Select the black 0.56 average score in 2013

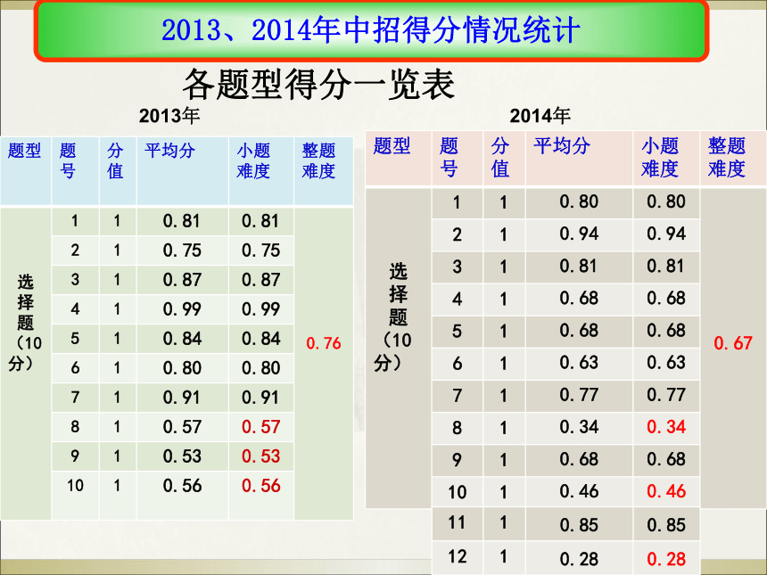click(182, 486)
